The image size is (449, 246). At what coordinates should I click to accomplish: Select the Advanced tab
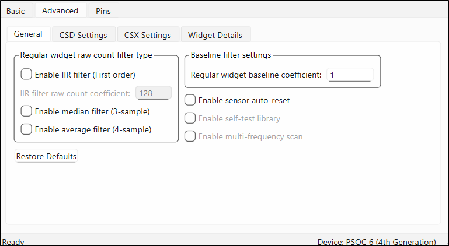60,10
